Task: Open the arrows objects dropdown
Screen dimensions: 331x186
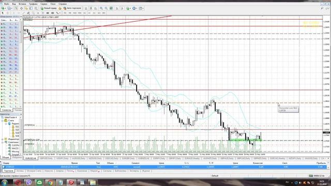Action: (x=58, y=13)
